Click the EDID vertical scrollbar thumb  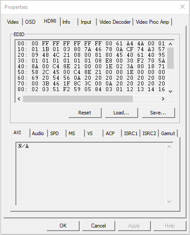coord(170,58)
